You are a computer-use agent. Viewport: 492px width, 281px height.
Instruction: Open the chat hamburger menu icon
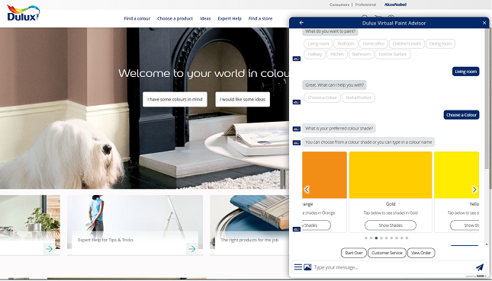pos(297,267)
